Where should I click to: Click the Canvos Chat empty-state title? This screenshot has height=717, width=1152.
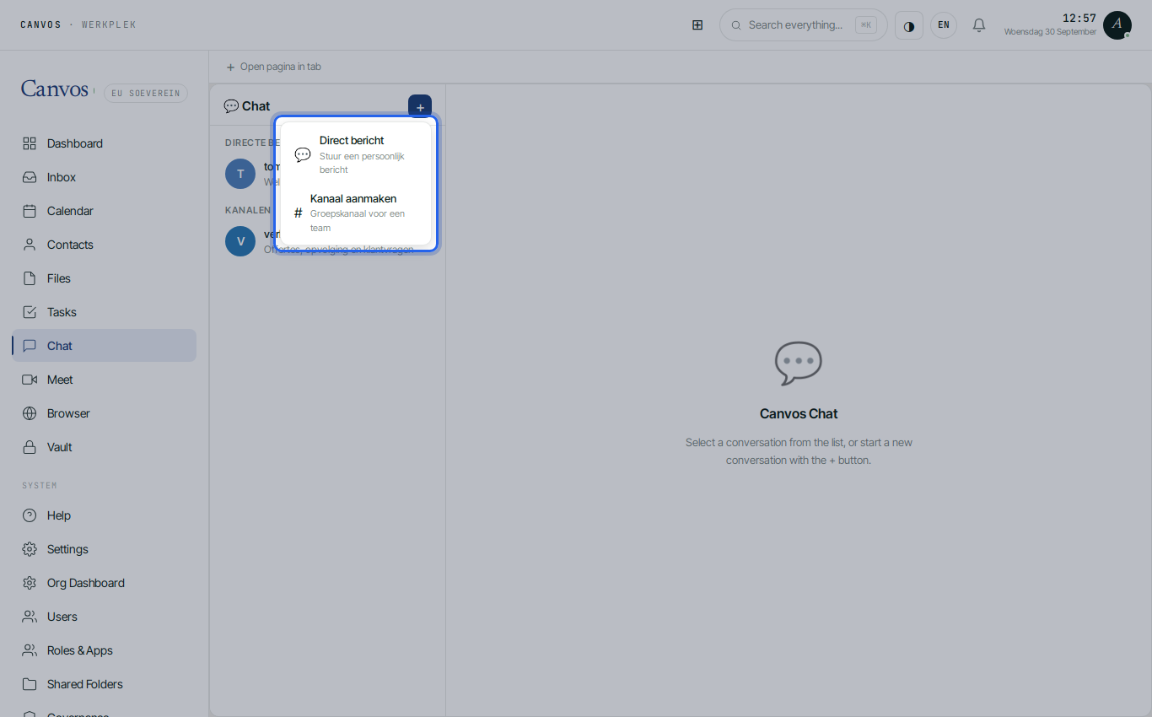tap(799, 413)
